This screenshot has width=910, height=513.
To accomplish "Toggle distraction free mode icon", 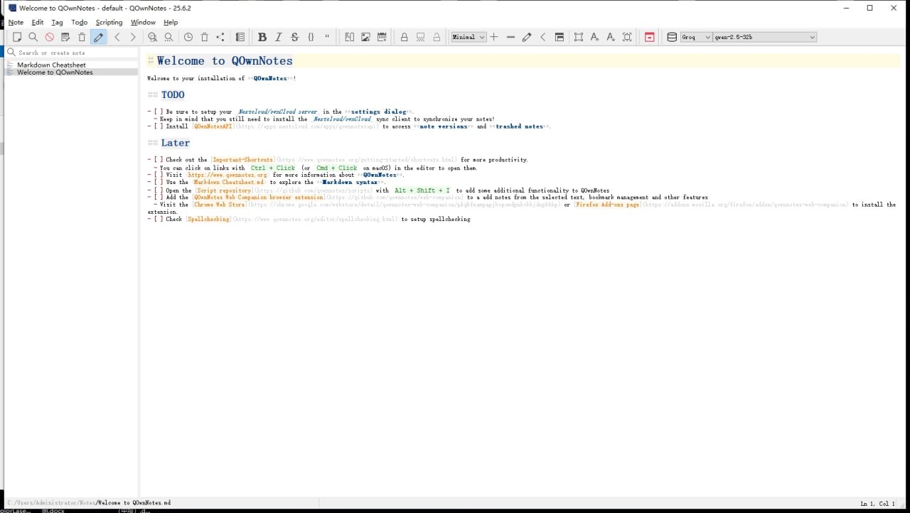I will [x=627, y=37].
